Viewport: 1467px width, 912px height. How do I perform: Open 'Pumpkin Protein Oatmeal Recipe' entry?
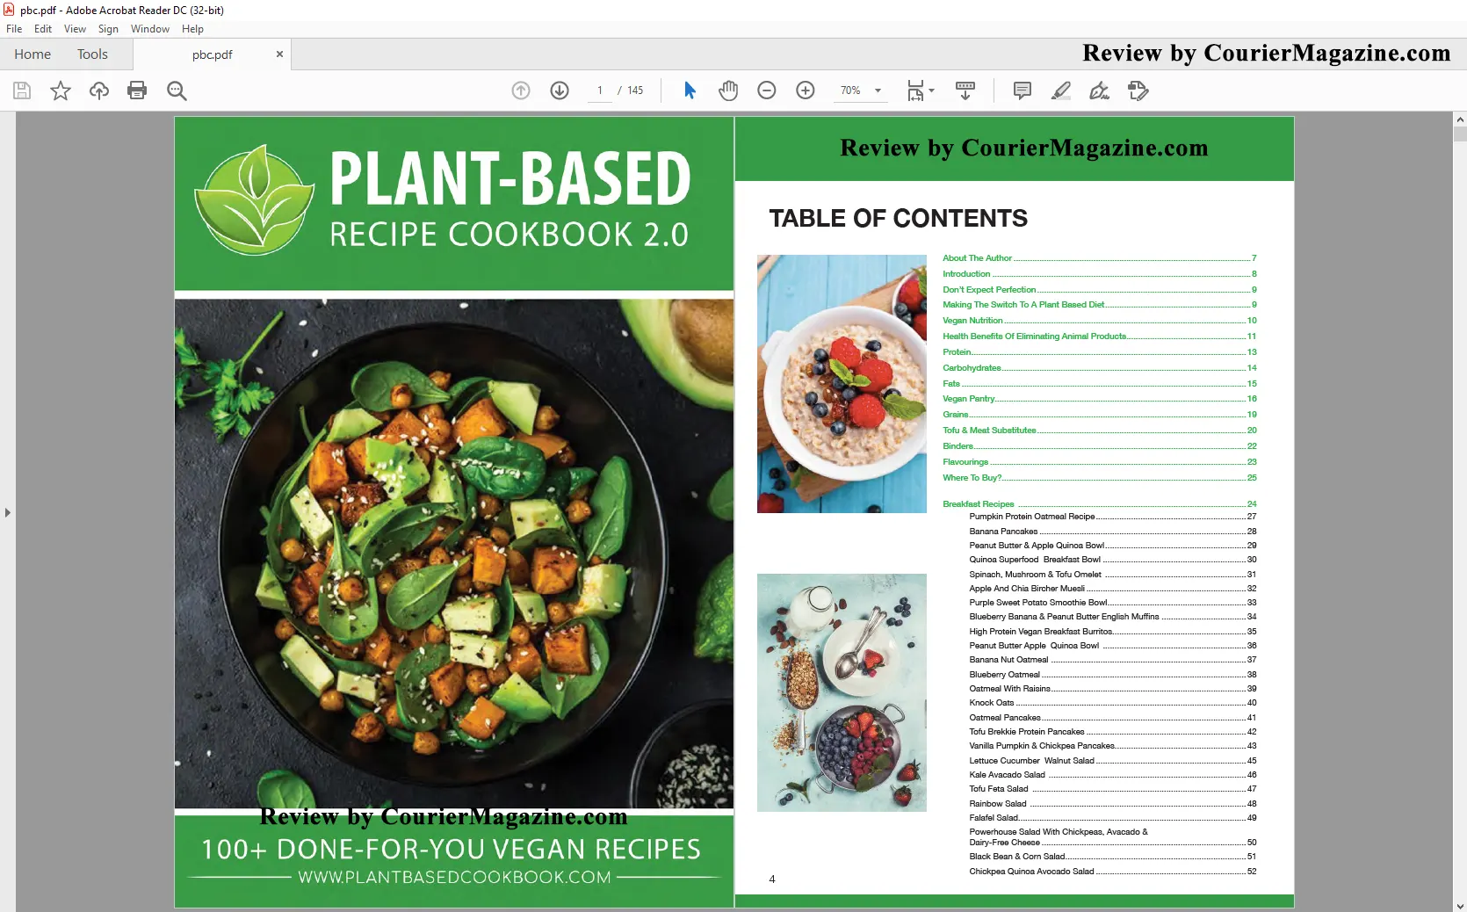point(1113,517)
